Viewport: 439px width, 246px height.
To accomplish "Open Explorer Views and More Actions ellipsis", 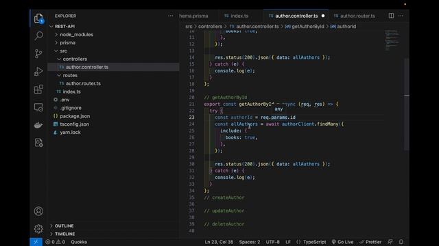I will 171,16.
